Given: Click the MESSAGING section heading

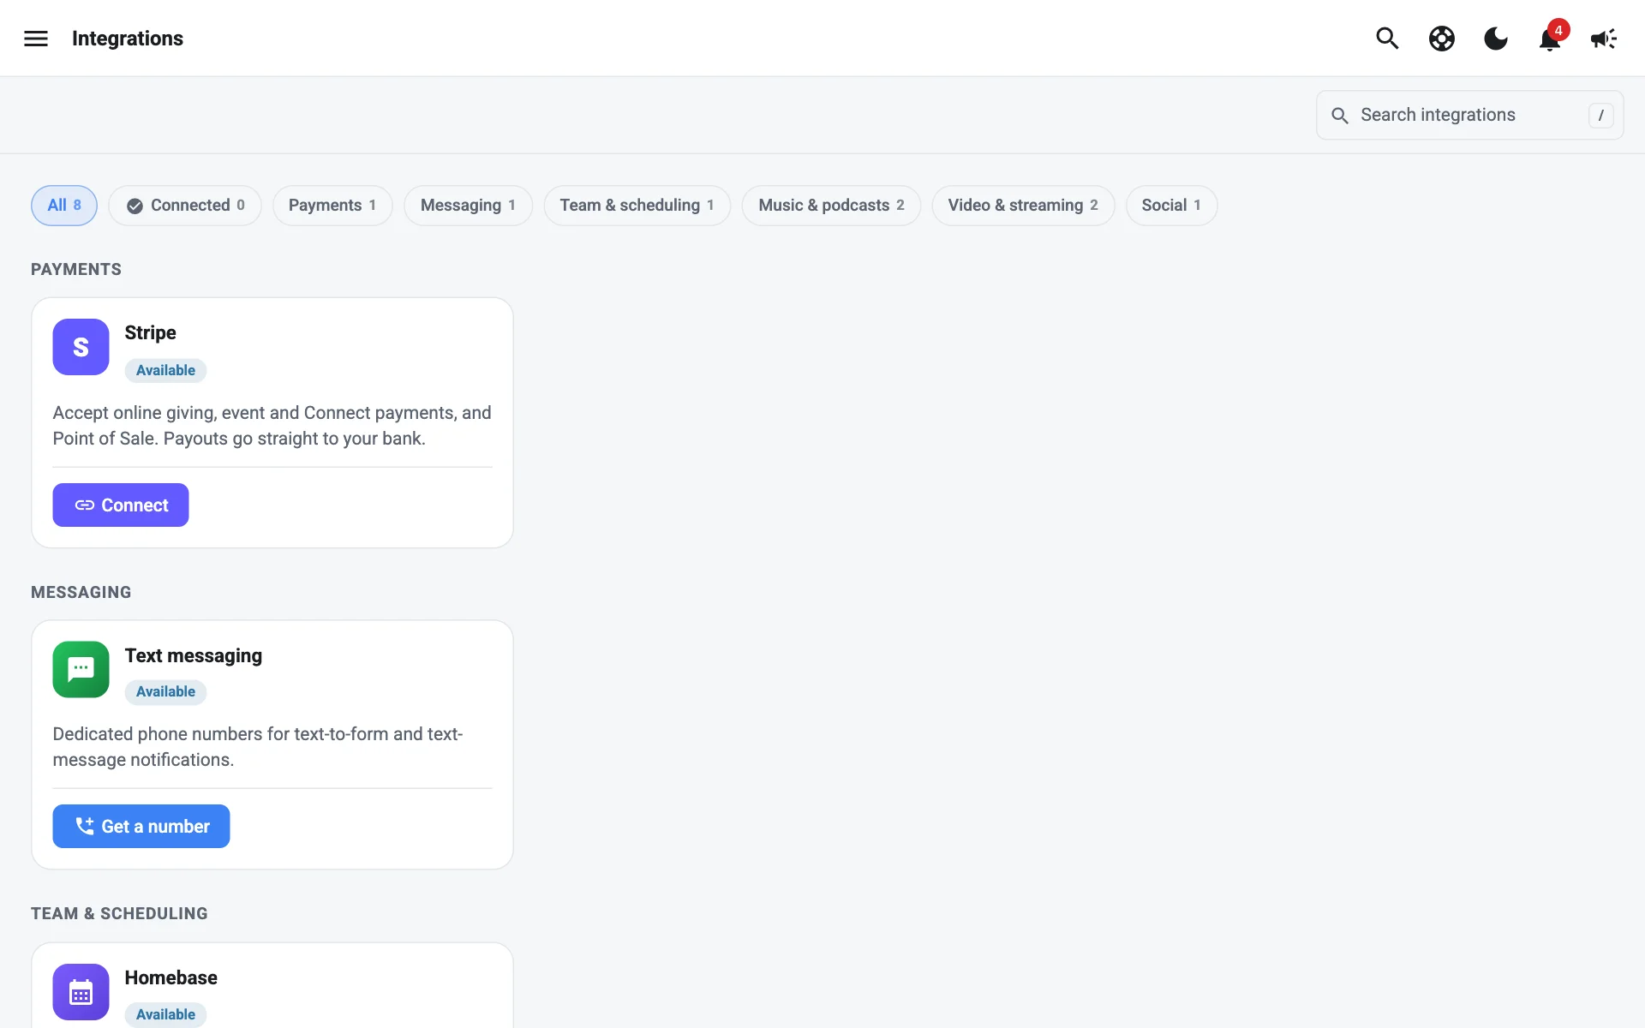Looking at the screenshot, I should (x=81, y=593).
